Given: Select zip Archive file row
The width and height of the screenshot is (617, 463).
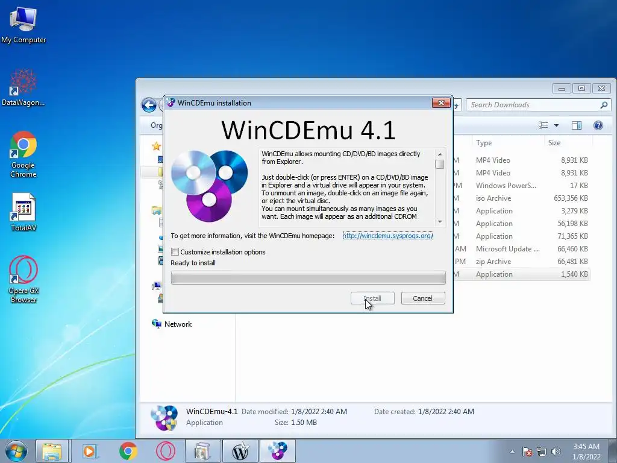Looking at the screenshot, I should click(x=521, y=262).
